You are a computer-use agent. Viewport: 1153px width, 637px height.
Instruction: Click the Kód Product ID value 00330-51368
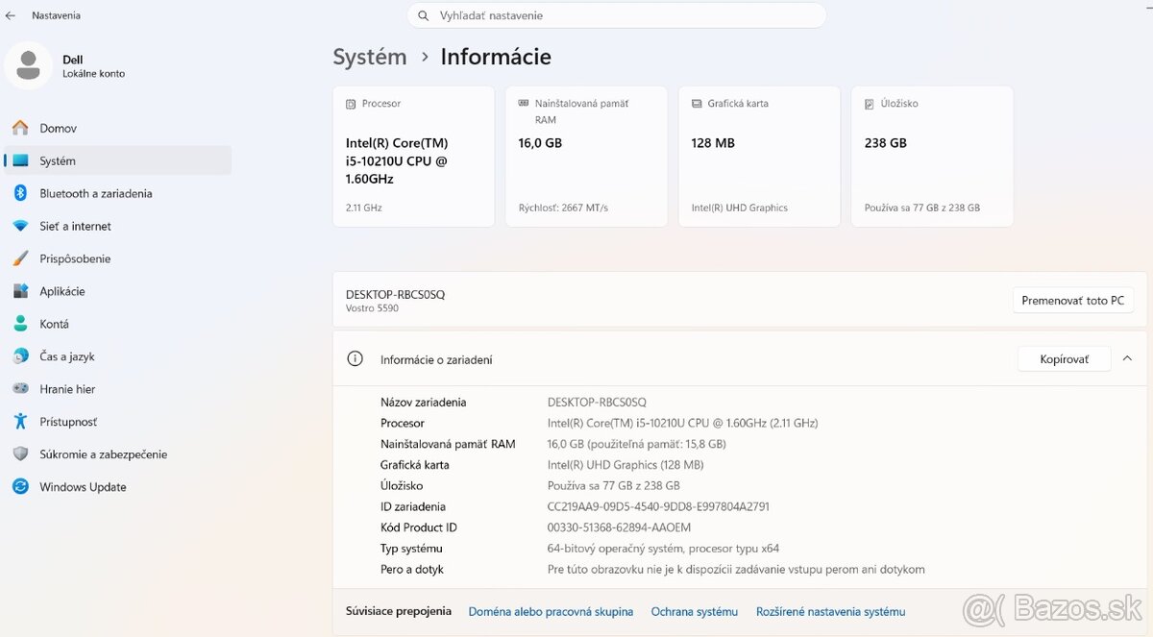tap(619, 527)
